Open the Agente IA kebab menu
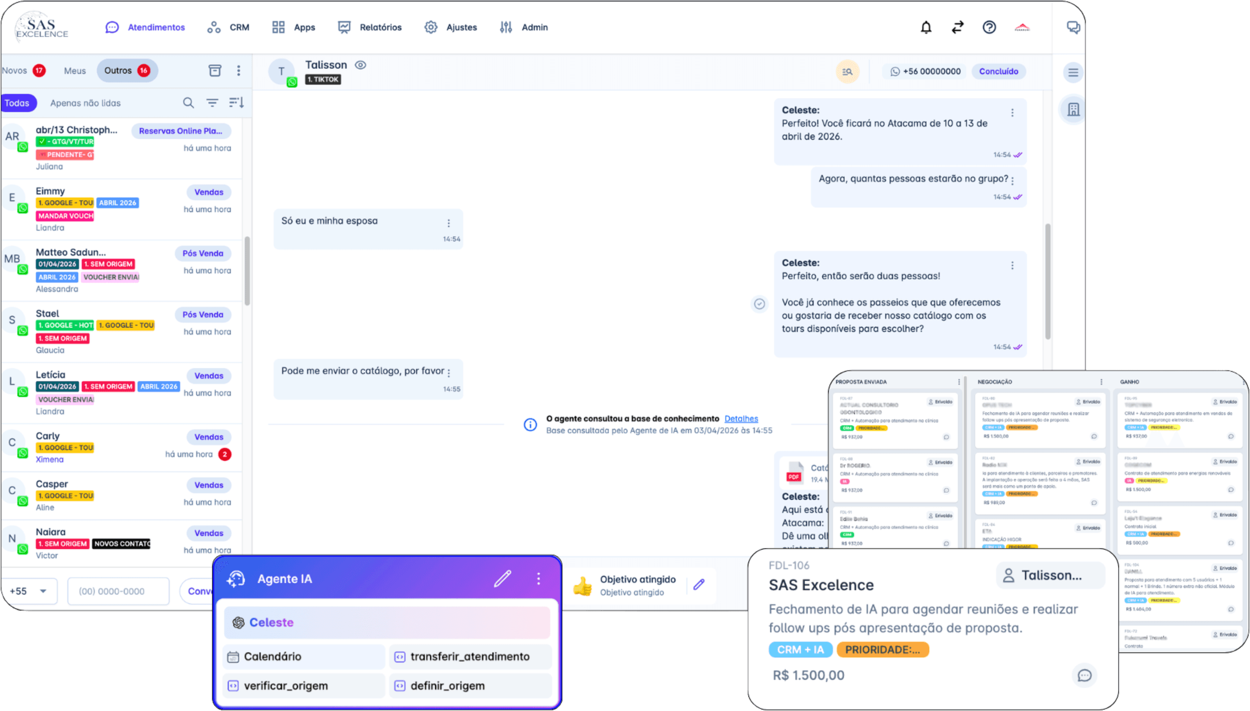The image size is (1250, 711). (x=538, y=578)
